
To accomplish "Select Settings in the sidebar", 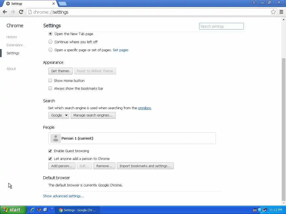I will coord(13,53).
